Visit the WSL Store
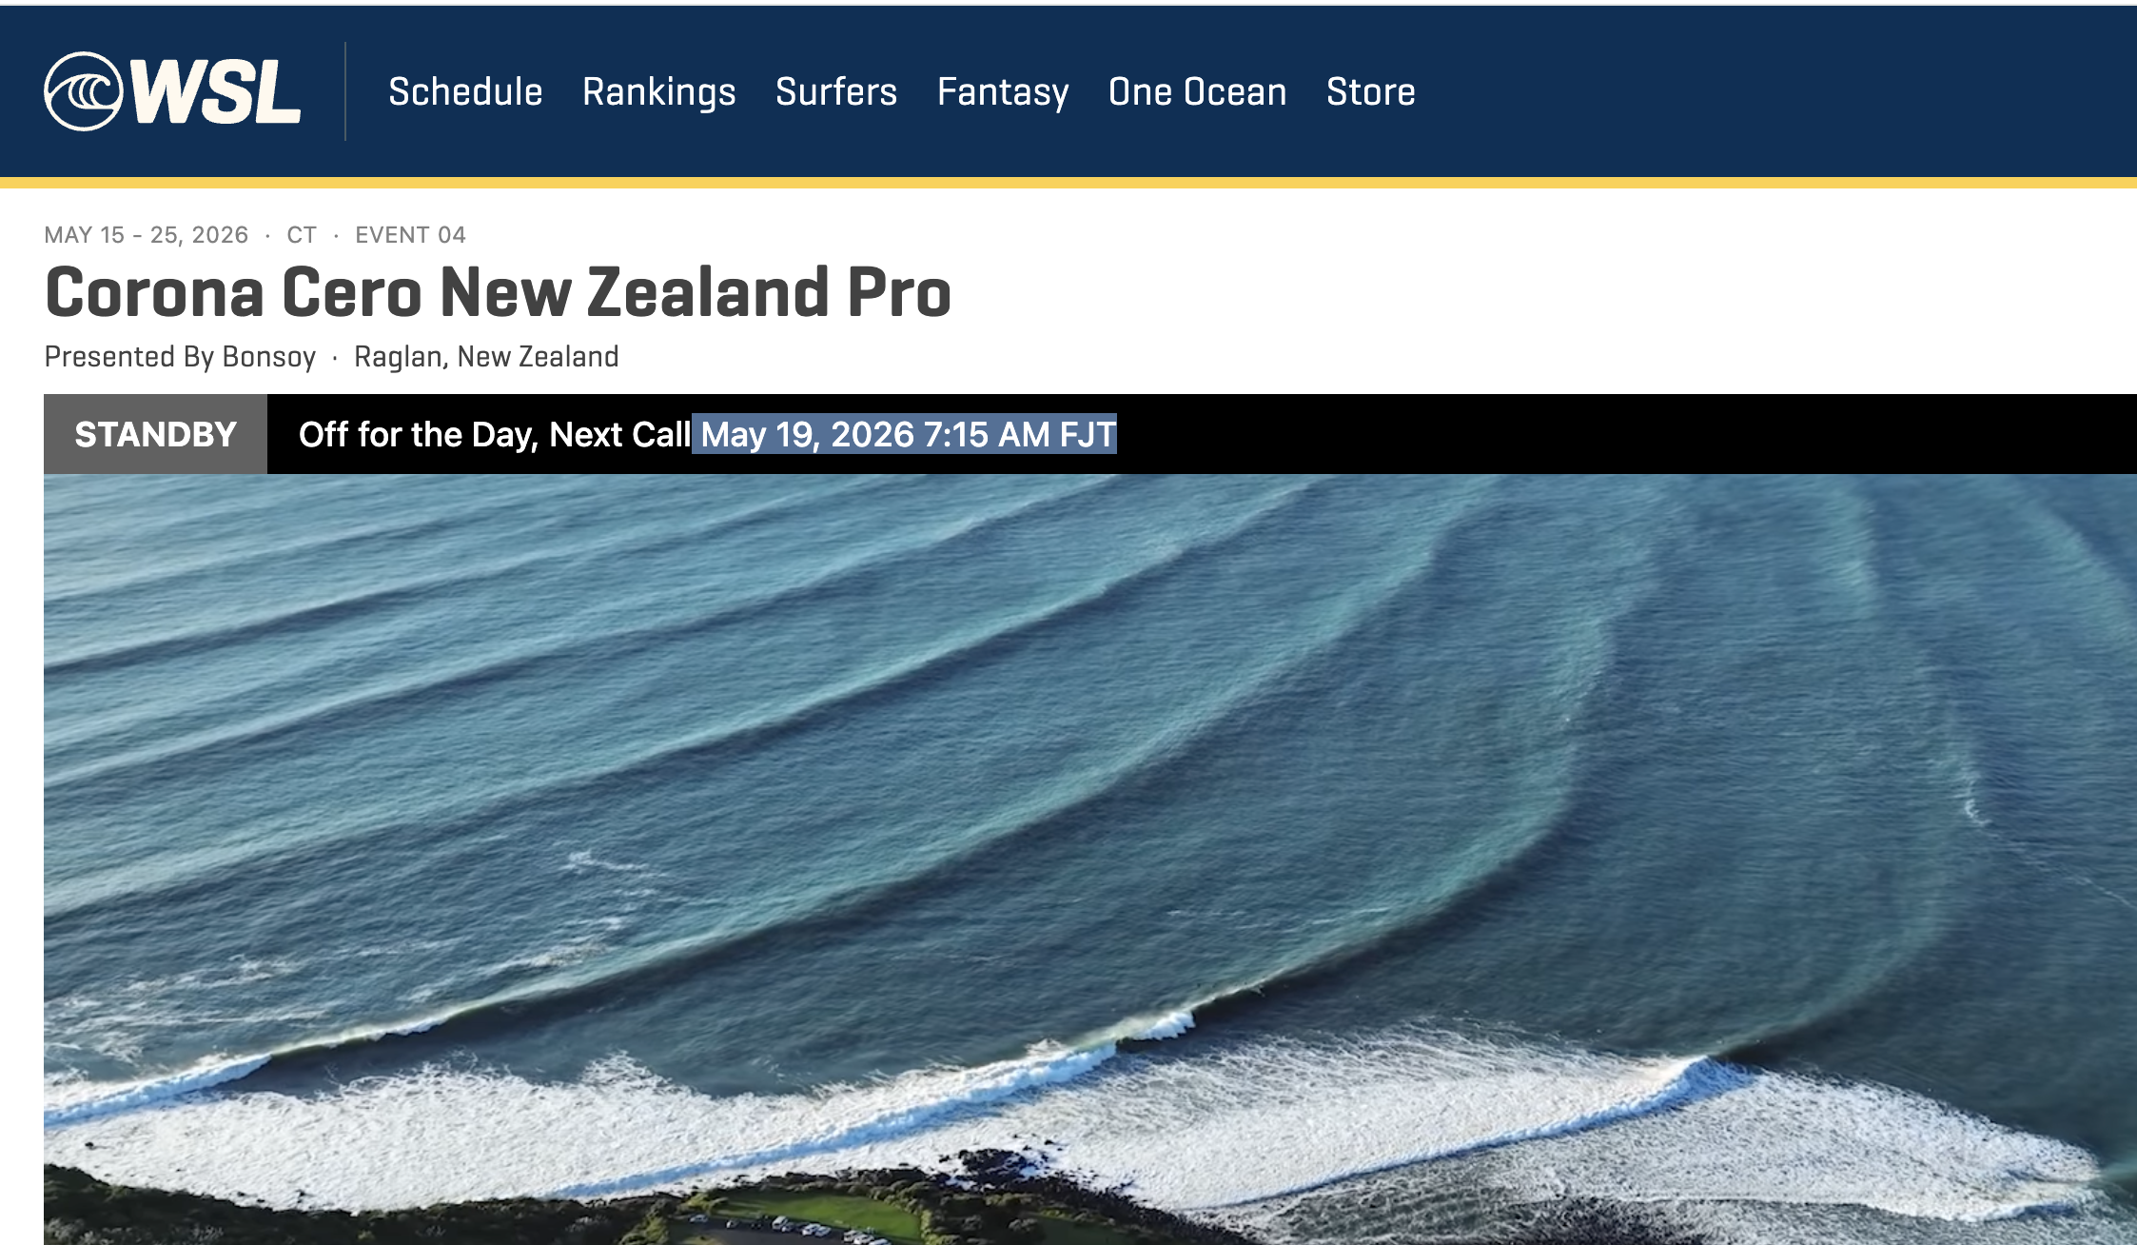 pos(1371,92)
